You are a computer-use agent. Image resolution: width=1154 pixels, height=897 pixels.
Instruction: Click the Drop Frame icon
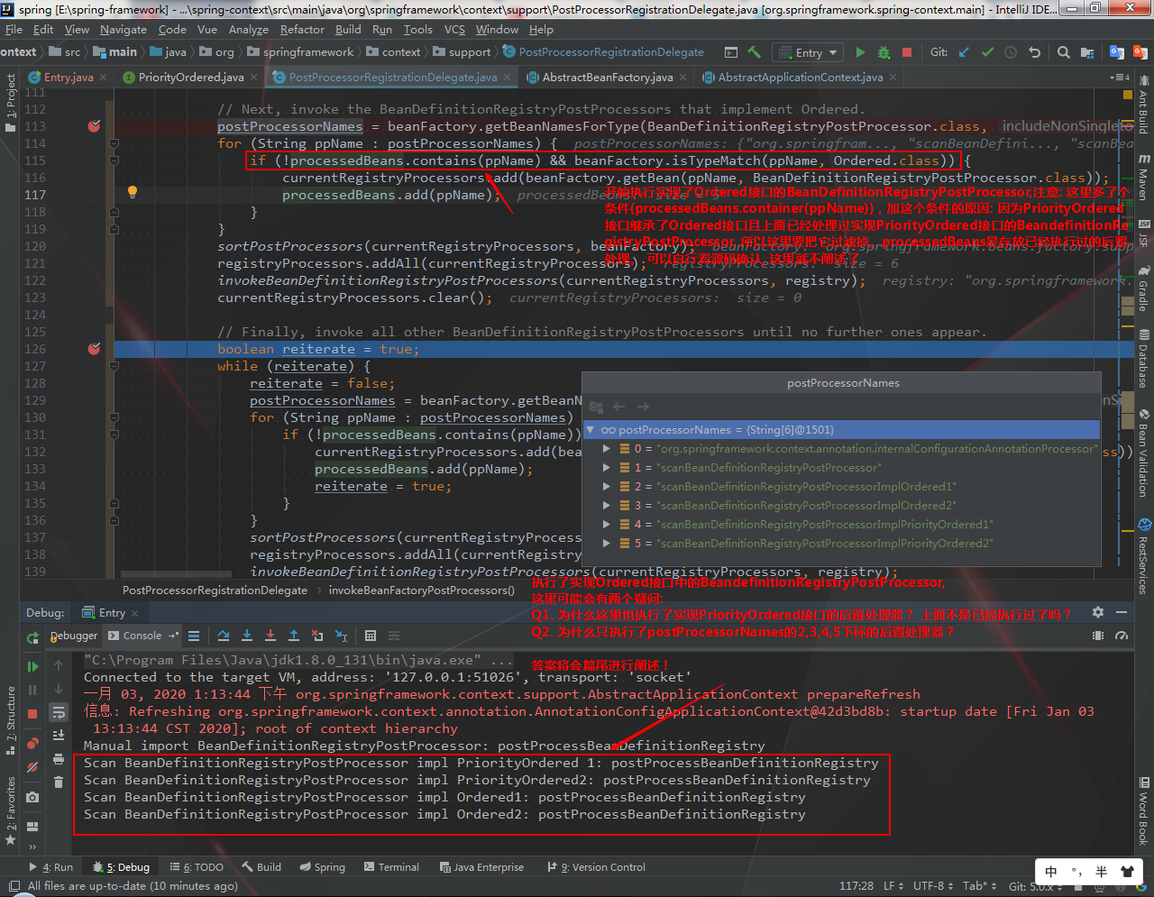pyautogui.click(x=317, y=636)
